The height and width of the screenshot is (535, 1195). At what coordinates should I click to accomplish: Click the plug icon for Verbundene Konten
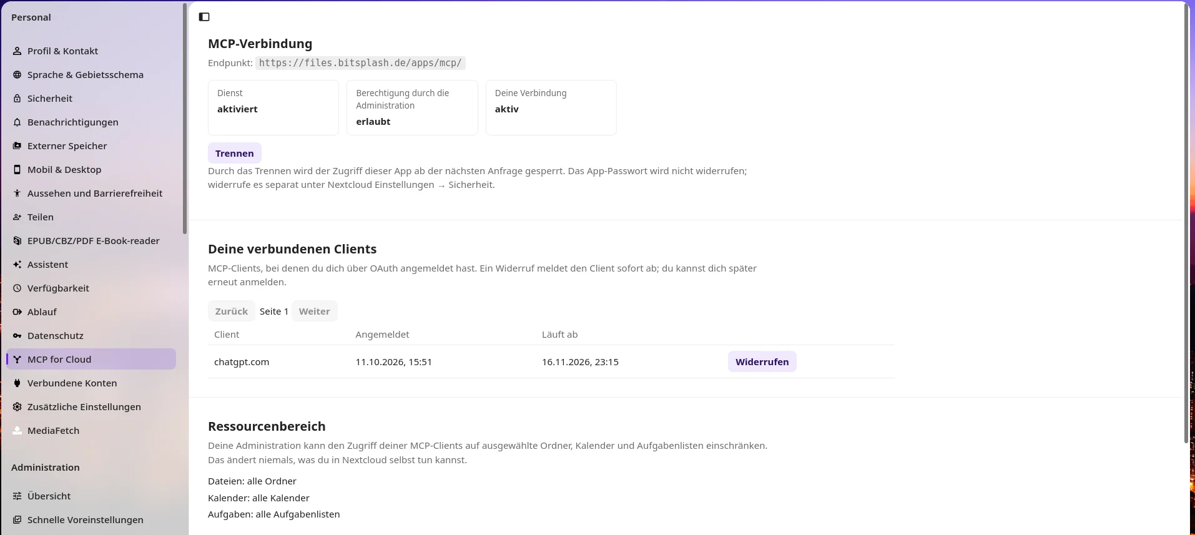point(17,383)
